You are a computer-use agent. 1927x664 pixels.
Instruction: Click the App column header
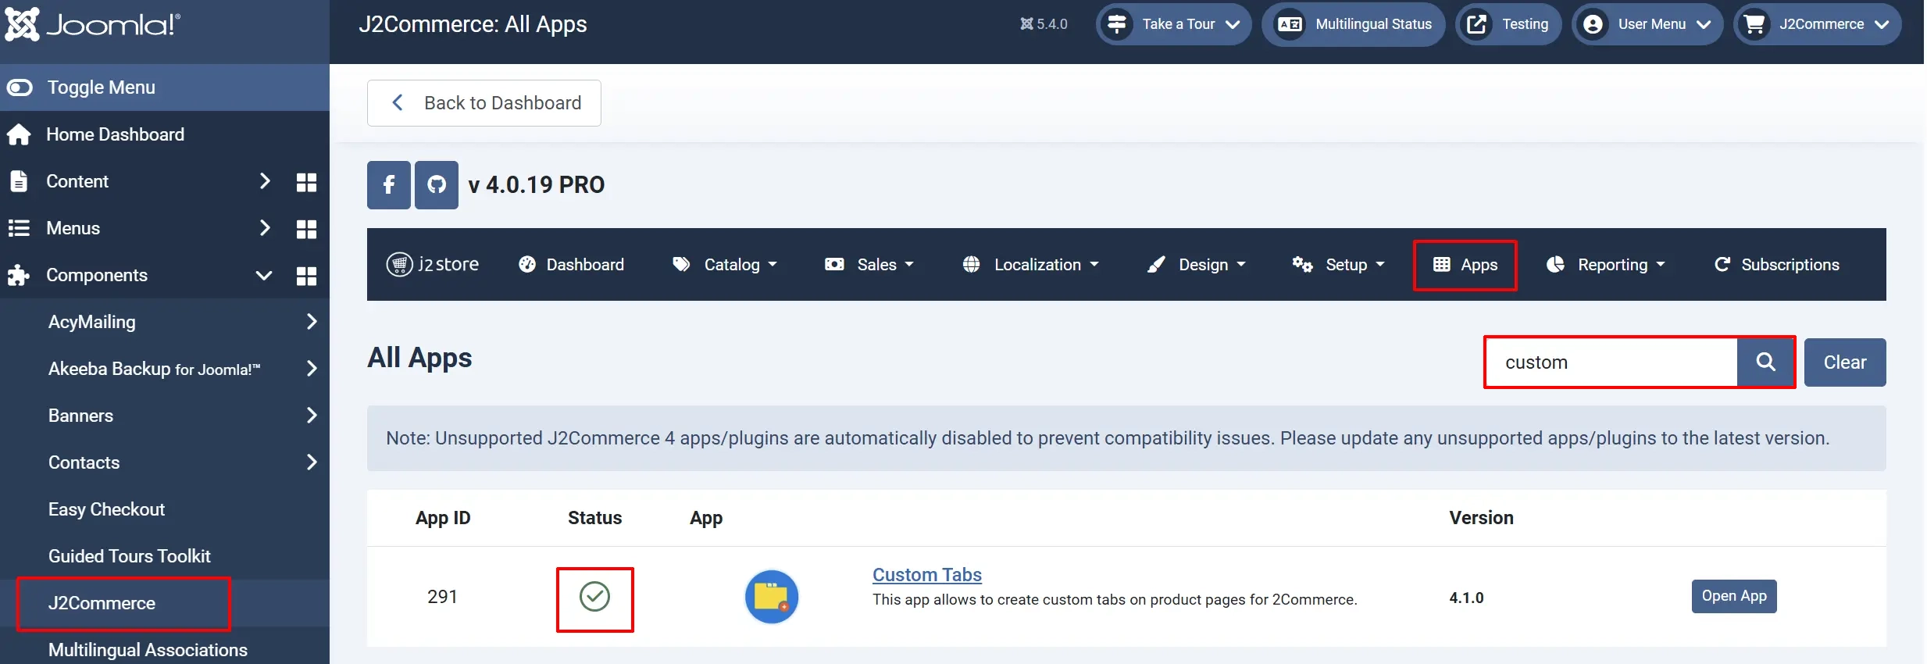coord(706,518)
